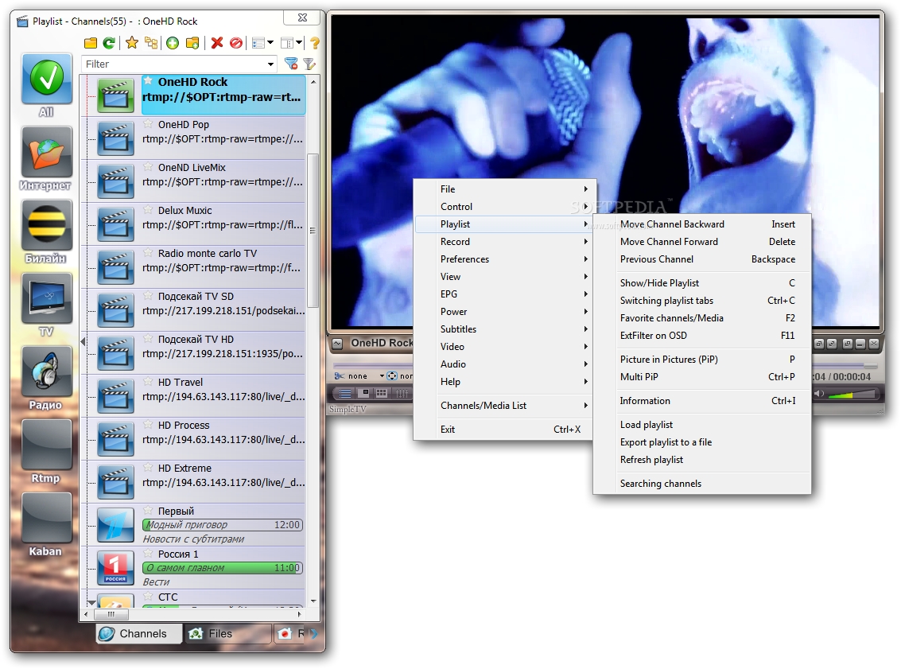The width and height of the screenshot is (901, 669).
Task: Click the speaker mute icon
Action: (819, 394)
